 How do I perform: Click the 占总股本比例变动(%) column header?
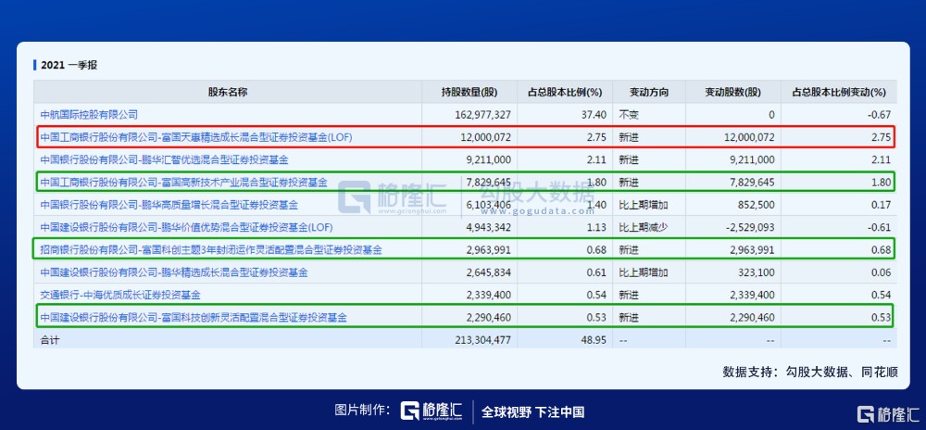[x=839, y=92]
